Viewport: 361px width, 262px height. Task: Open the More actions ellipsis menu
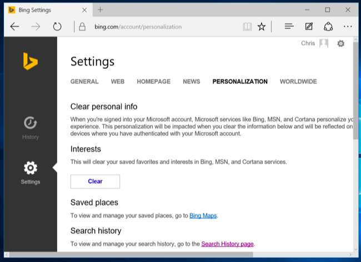[x=348, y=27]
